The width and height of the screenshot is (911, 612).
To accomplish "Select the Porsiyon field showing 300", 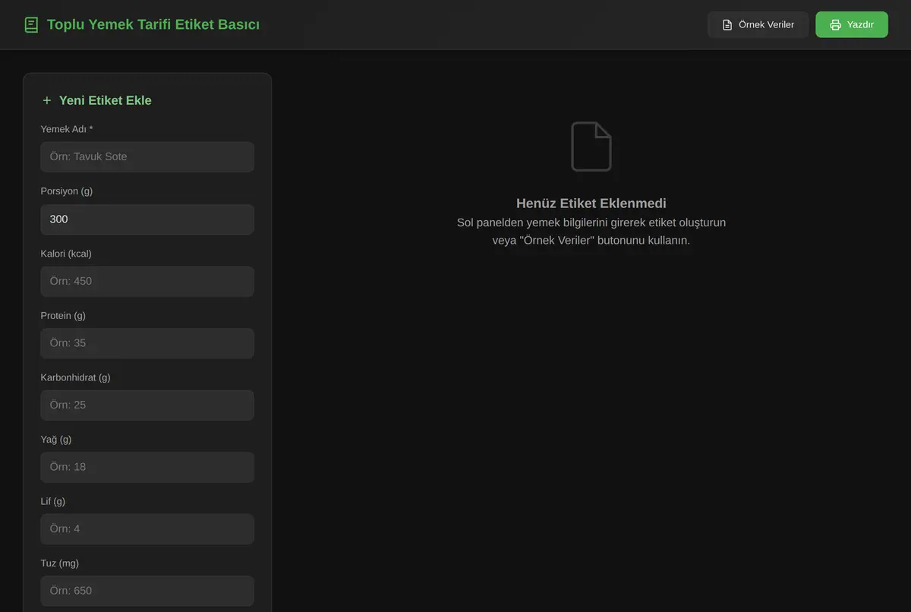I will coord(147,219).
